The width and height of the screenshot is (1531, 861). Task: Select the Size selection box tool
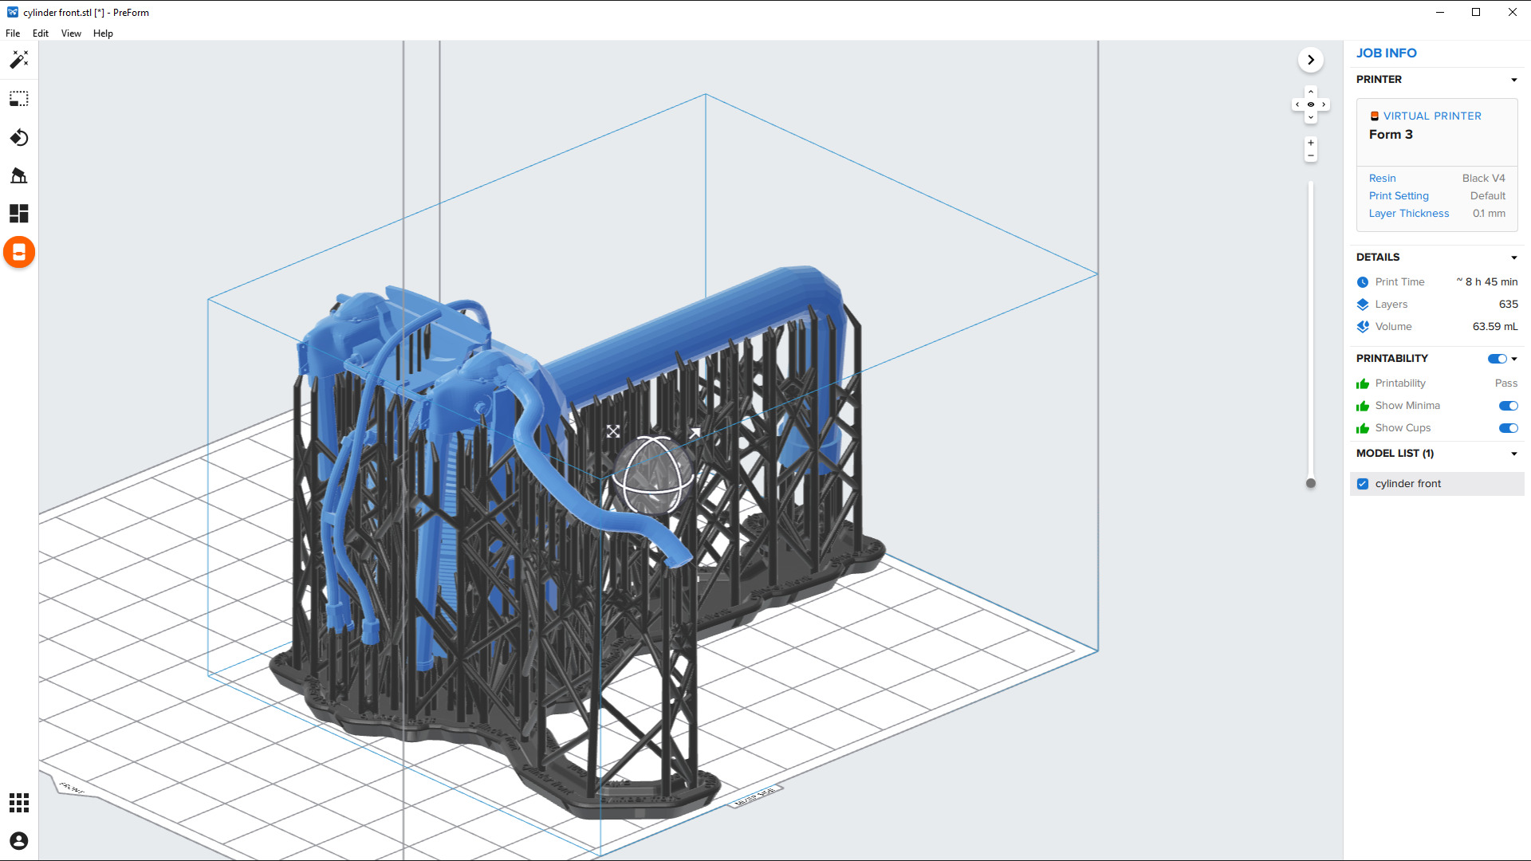19,99
